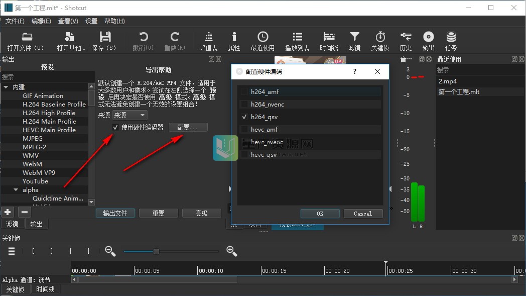Image resolution: width=526 pixels, height=296 pixels.
Task: Zoom in the keyframes view
Action: [x=231, y=251]
